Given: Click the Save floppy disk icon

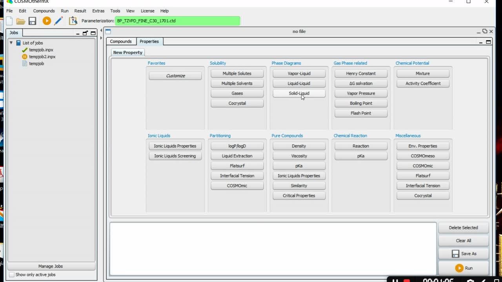Looking at the screenshot, I should (x=32, y=21).
